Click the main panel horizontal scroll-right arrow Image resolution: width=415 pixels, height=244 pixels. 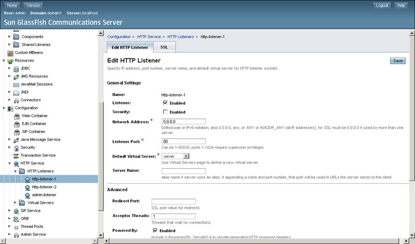point(406,241)
